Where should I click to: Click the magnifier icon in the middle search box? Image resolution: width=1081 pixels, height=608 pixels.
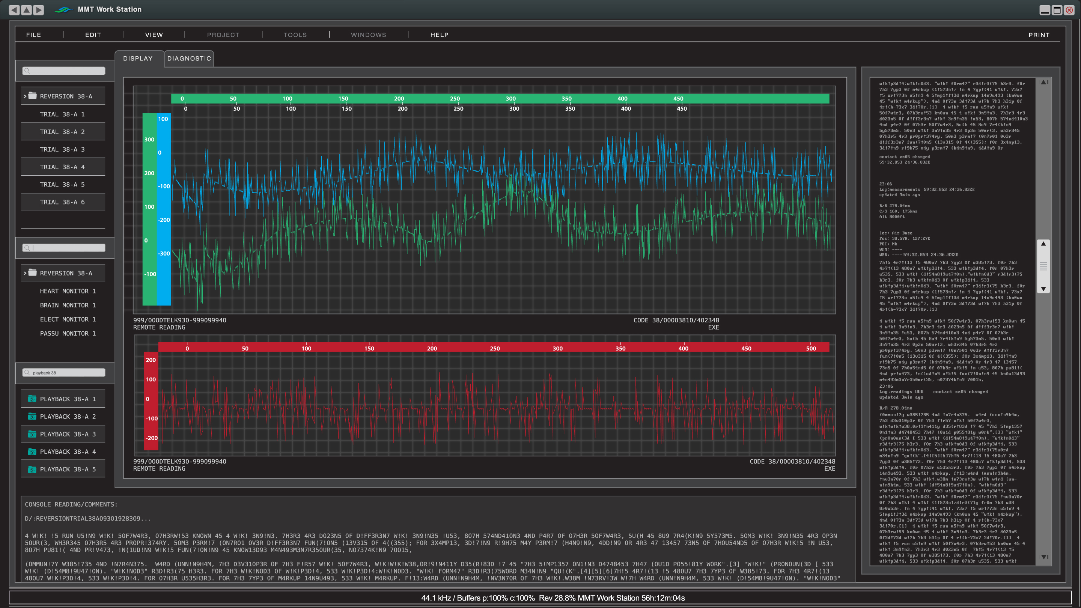point(27,248)
